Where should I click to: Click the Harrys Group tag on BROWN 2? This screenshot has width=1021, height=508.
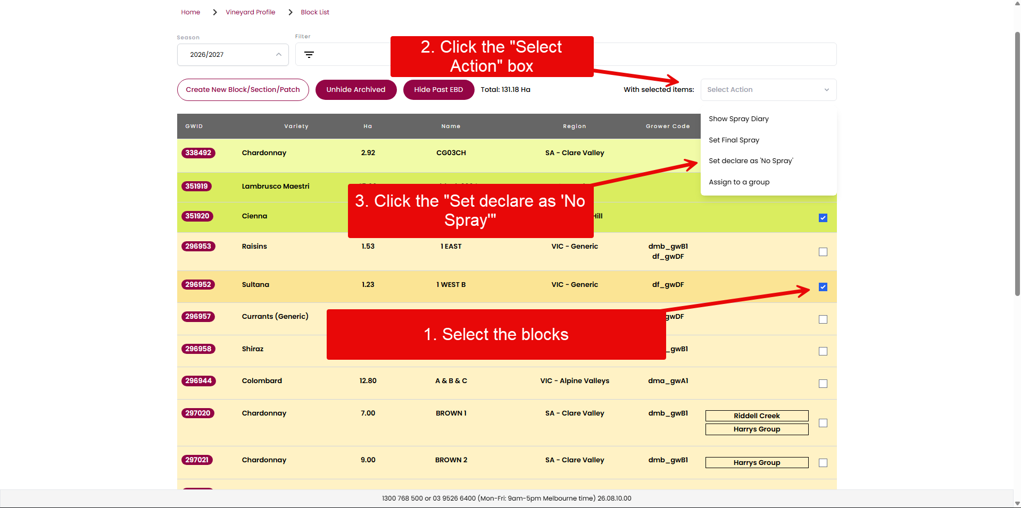coord(757,463)
